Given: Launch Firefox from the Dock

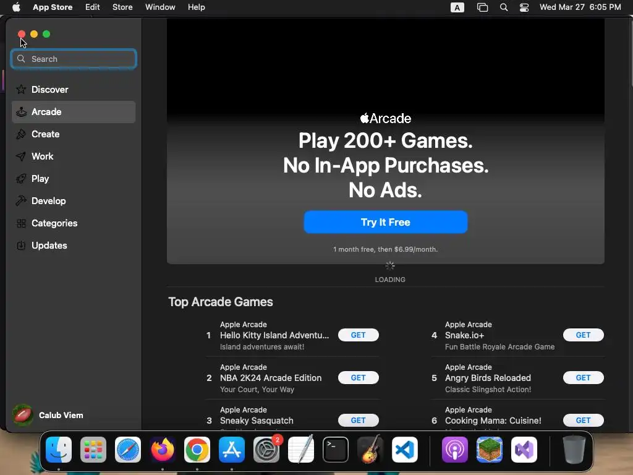Looking at the screenshot, I should (x=163, y=450).
